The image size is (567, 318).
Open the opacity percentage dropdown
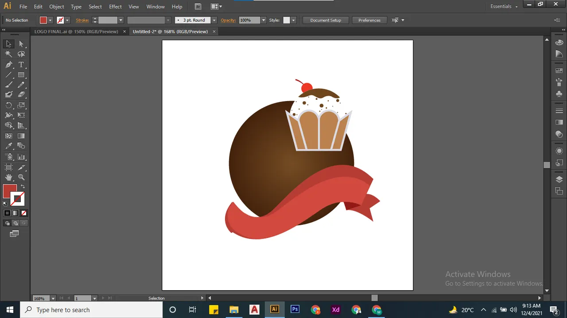264,20
